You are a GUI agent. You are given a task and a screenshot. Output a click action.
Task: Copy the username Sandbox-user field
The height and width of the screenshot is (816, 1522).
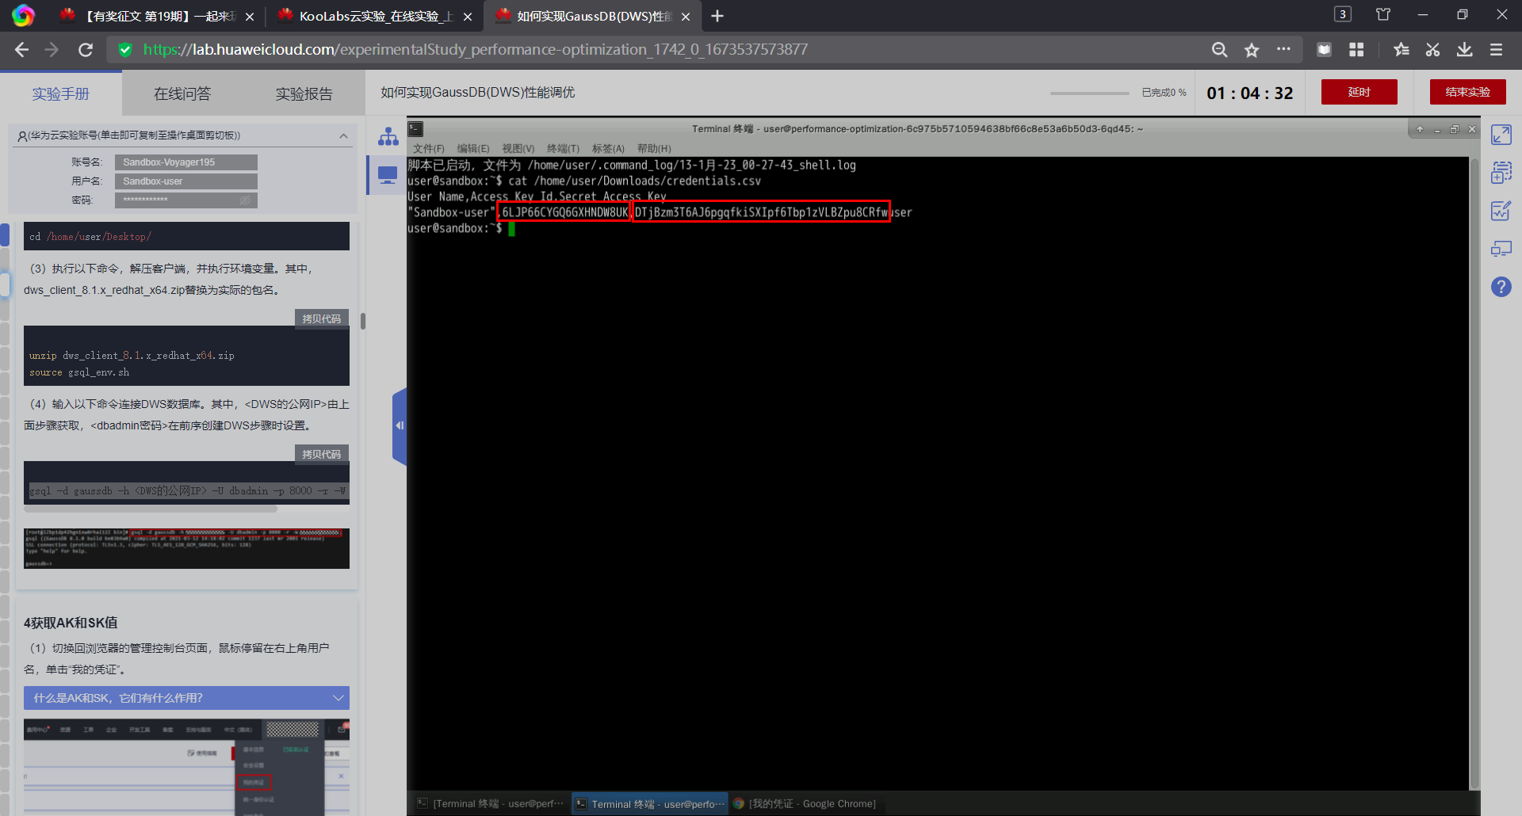186,181
